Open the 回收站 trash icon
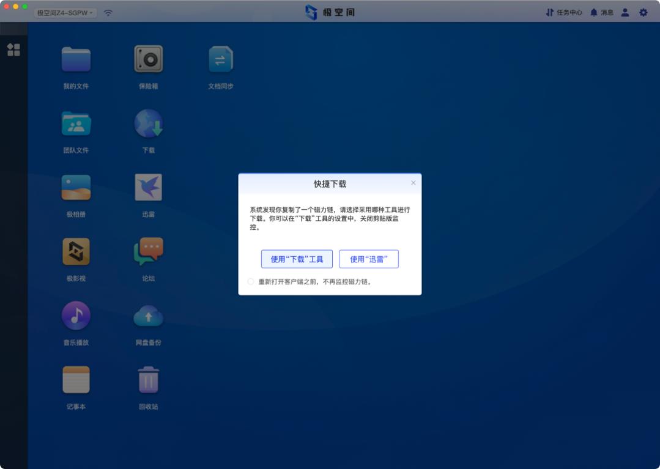660x469 pixels. [148, 379]
